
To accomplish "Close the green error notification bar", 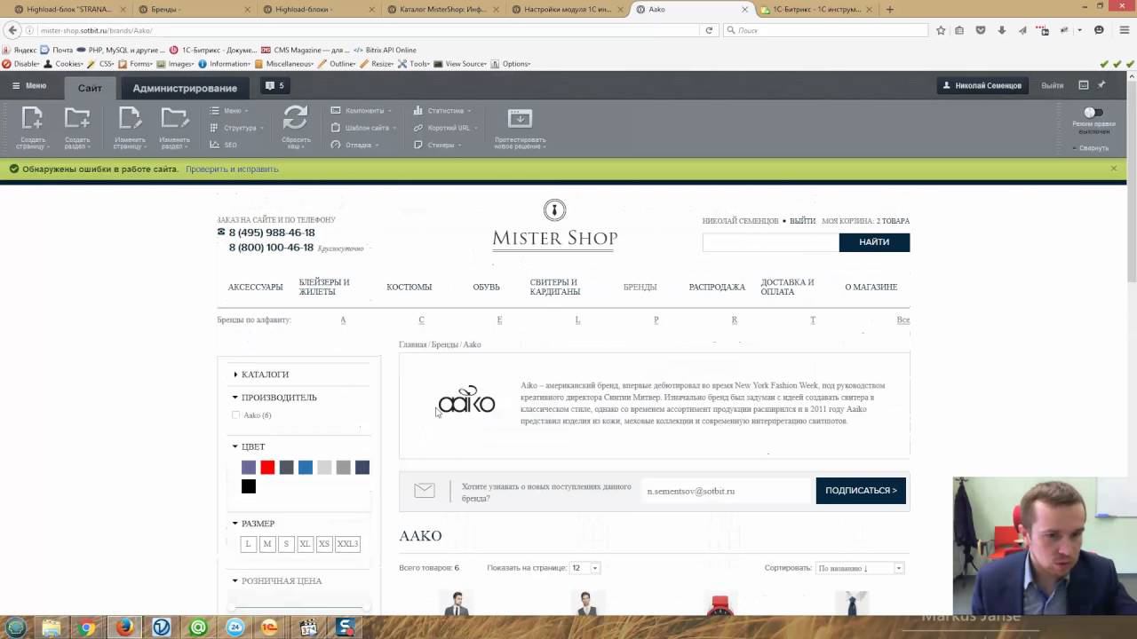I will (1114, 169).
